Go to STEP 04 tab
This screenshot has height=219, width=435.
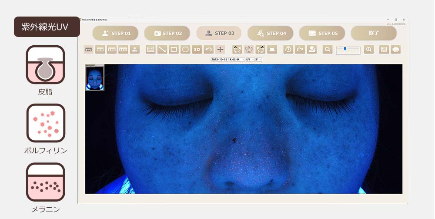pos(270,33)
